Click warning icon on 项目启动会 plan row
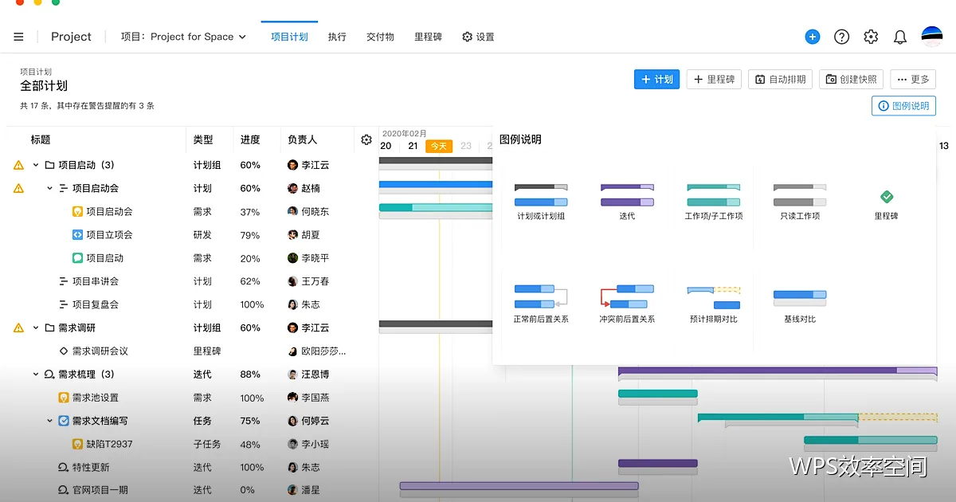This screenshot has width=956, height=502. pos(18,188)
